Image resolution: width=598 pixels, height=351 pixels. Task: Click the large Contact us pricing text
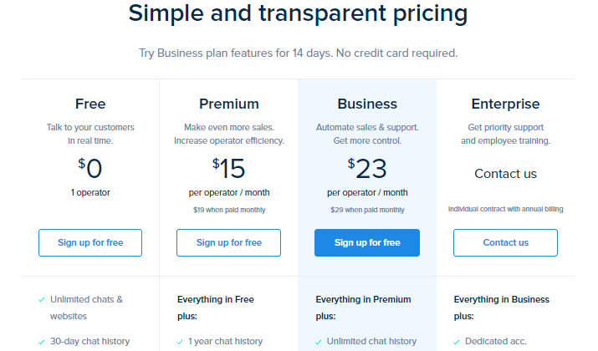505,174
